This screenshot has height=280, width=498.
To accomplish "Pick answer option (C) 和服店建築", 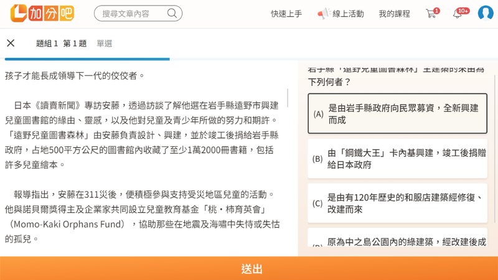I will [x=397, y=203].
